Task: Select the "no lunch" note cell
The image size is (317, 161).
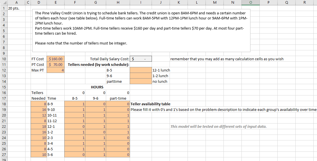Action: click(x=161, y=82)
